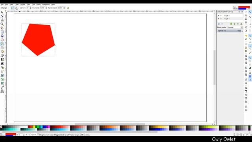Click the Rounded value stepper arrows
Viewport: 252px width, 142px height.
click(x=46, y=8)
